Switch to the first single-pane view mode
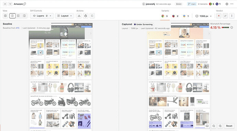This screenshot has height=131, width=237. (x=5, y=16)
